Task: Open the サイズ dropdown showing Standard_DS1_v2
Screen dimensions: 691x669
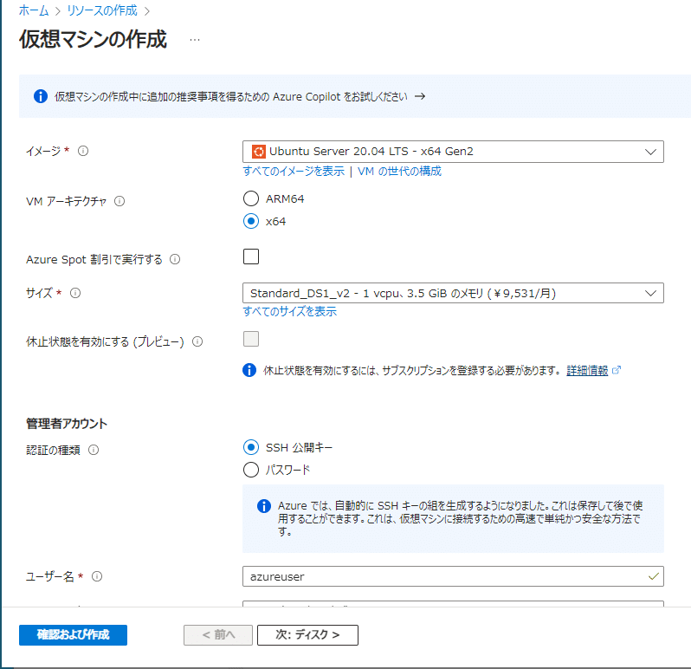Action: pyautogui.click(x=453, y=293)
